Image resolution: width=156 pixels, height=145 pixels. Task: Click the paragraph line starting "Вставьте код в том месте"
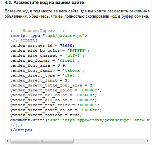pos(77,11)
